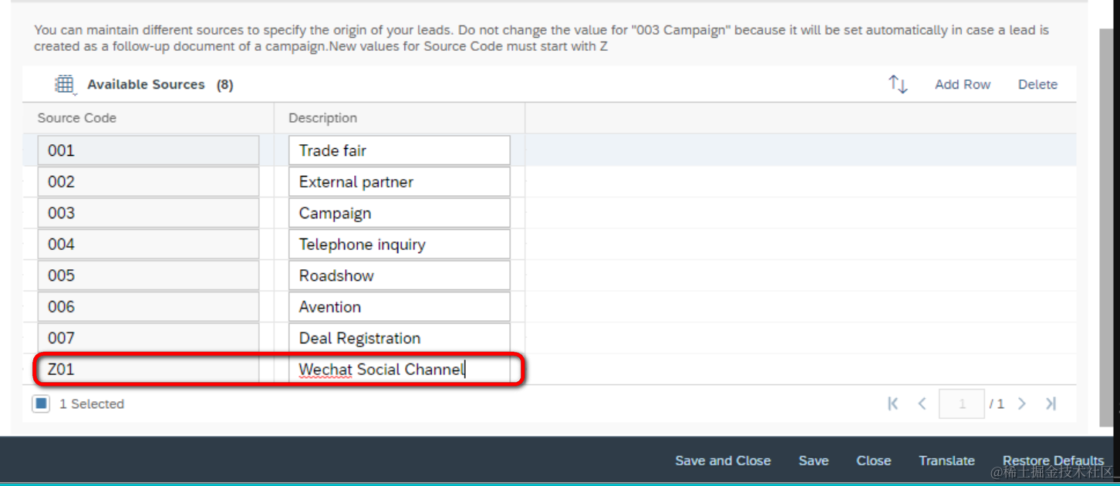Click the Available Sources title
The height and width of the screenshot is (486, 1120).
pos(146,85)
